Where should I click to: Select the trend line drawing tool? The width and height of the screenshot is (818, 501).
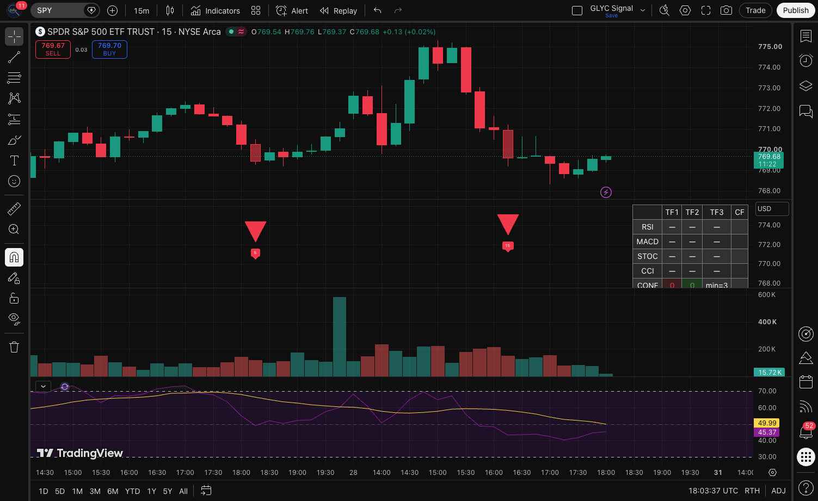(14, 57)
